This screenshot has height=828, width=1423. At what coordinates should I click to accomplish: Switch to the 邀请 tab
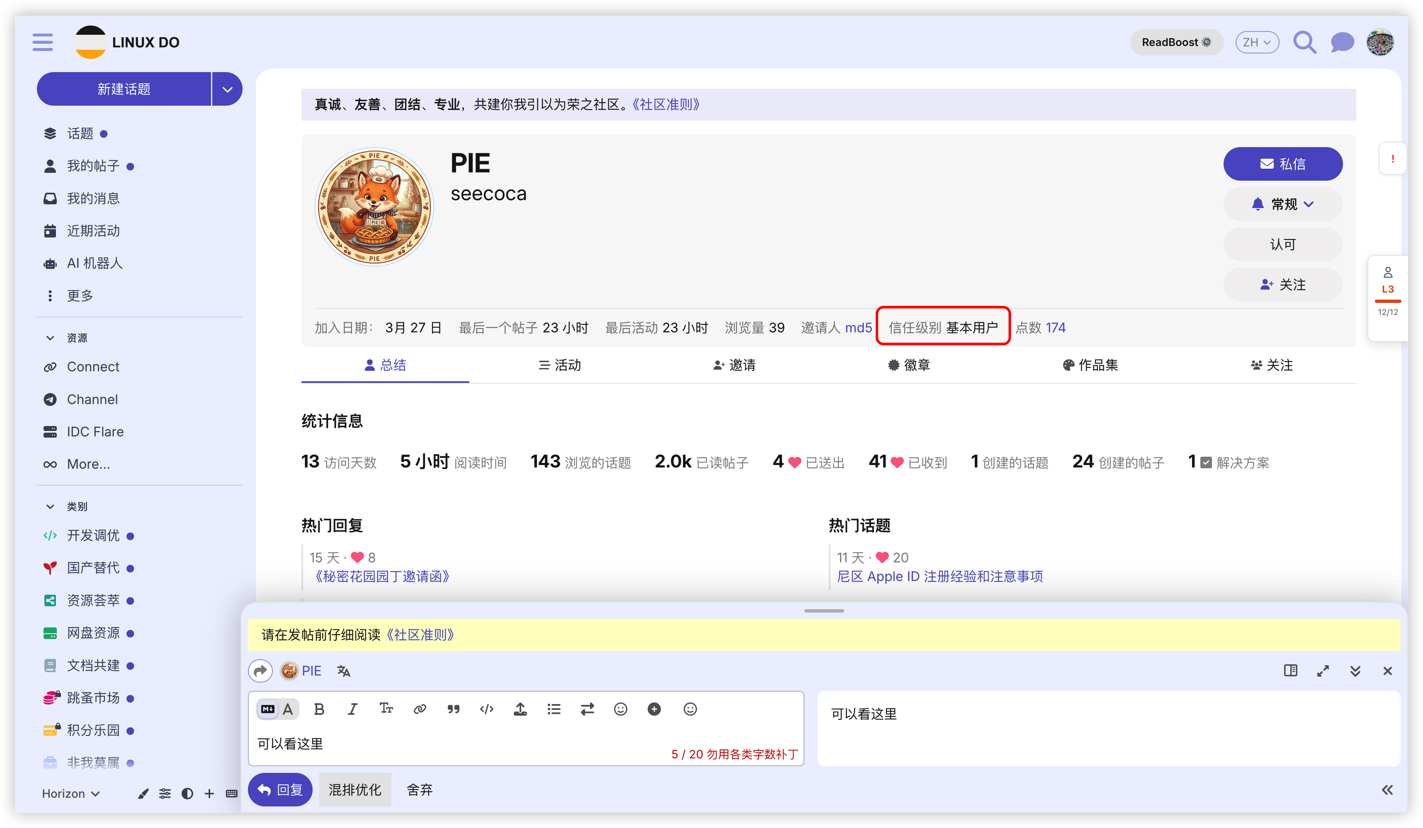click(x=733, y=365)
